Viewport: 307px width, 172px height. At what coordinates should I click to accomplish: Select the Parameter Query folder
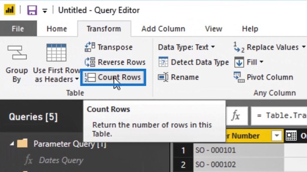[70, 144]
